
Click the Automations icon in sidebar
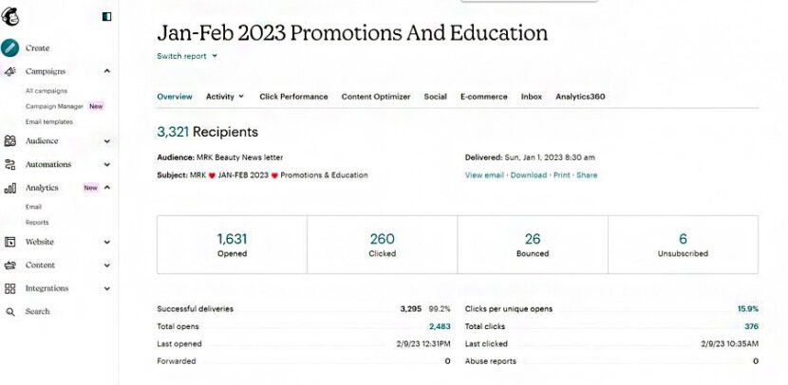tap(10, 164)
